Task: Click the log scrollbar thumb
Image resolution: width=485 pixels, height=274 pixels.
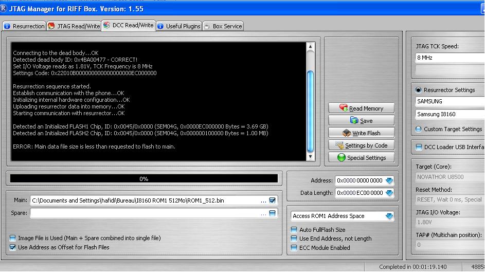Action: pyautogui.click(x=310, y=112)
